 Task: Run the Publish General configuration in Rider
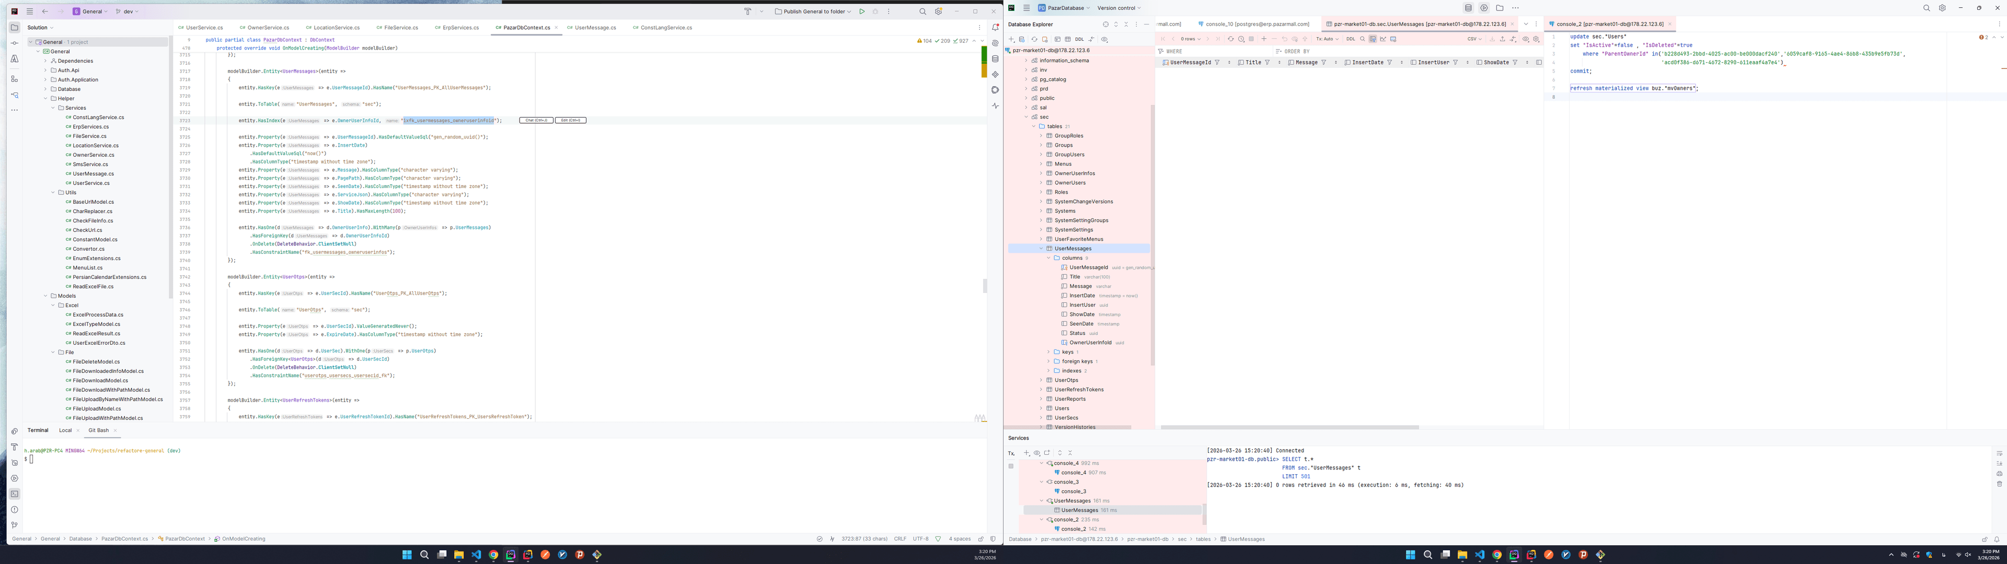[862, 11]
